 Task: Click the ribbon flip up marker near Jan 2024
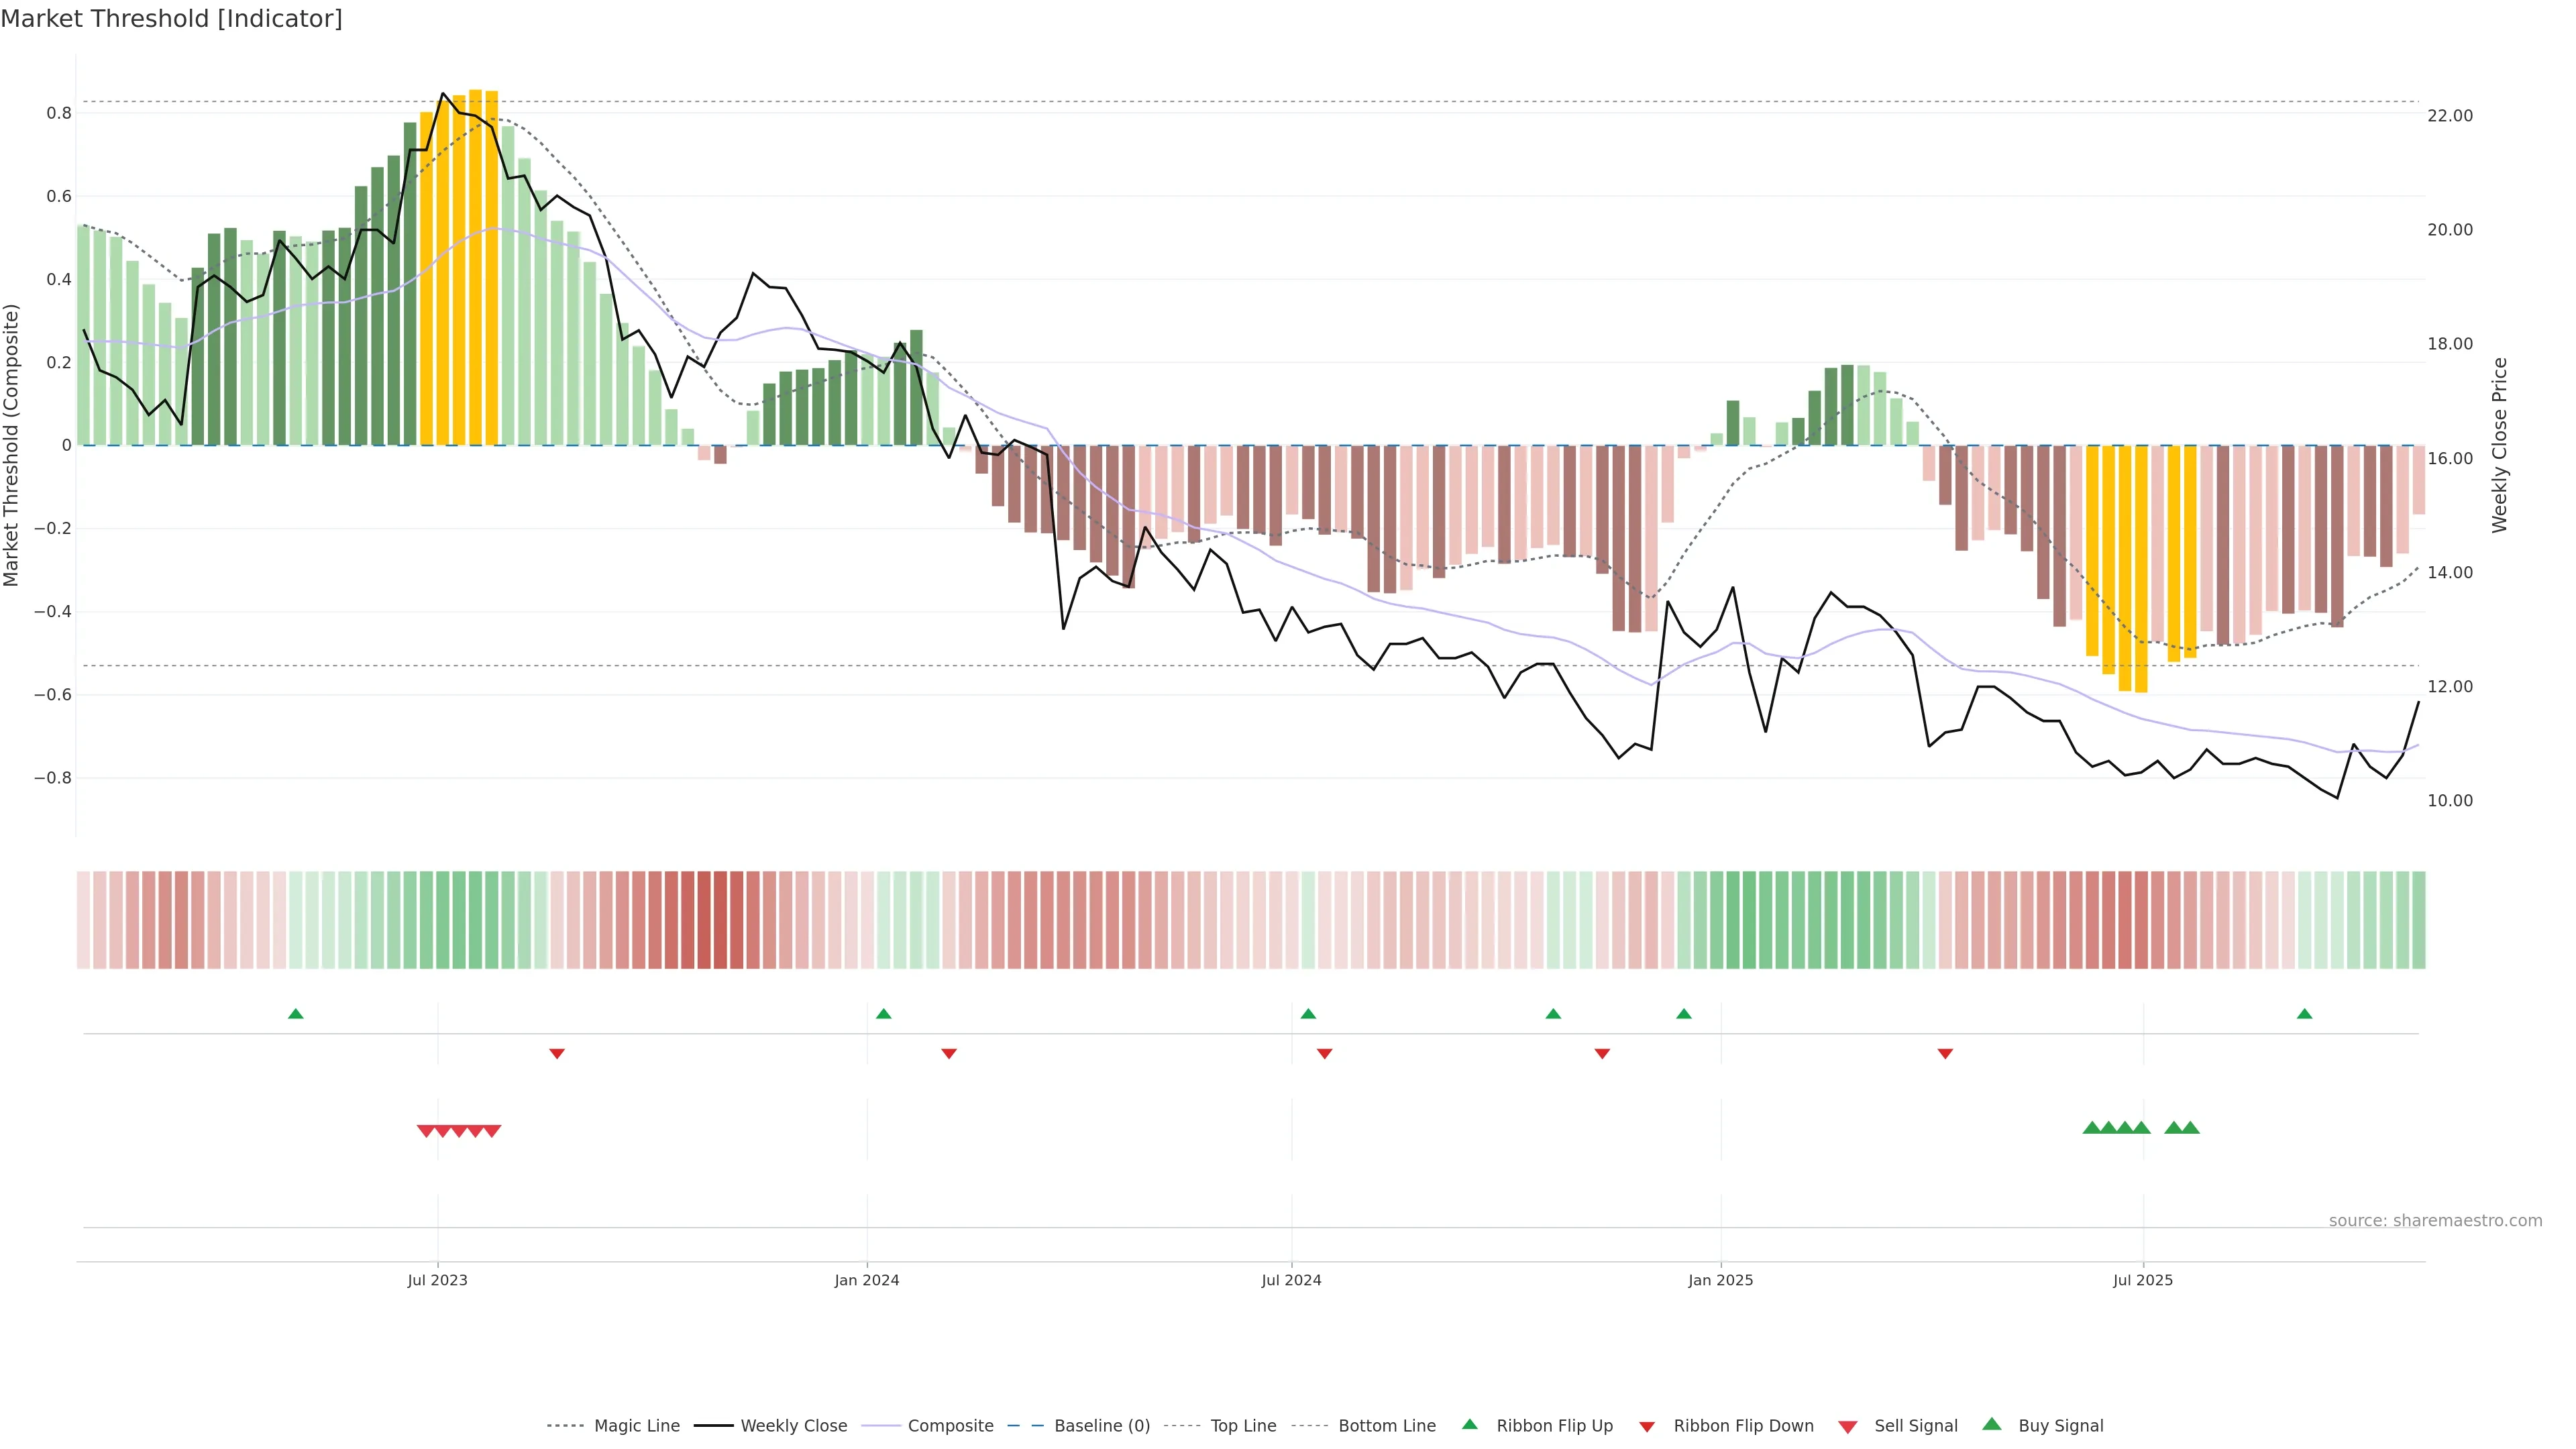(883, 1014)
